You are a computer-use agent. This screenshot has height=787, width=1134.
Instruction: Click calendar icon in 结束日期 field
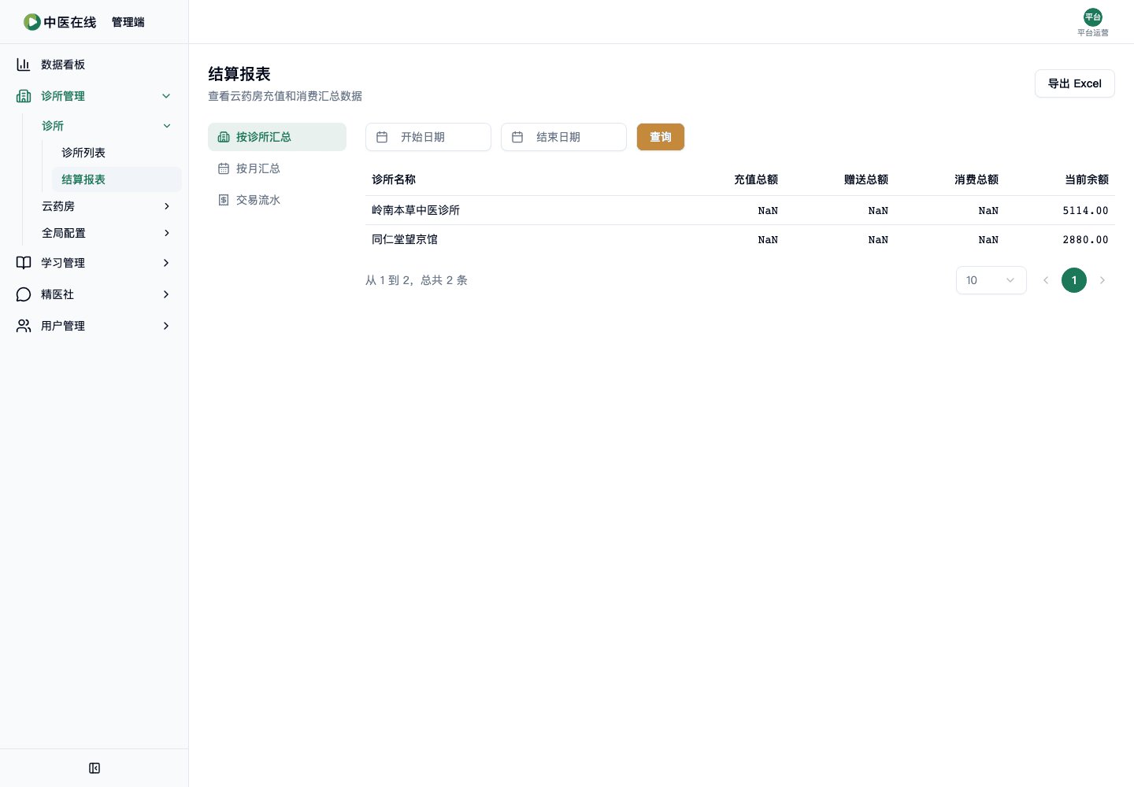(517, 137)
